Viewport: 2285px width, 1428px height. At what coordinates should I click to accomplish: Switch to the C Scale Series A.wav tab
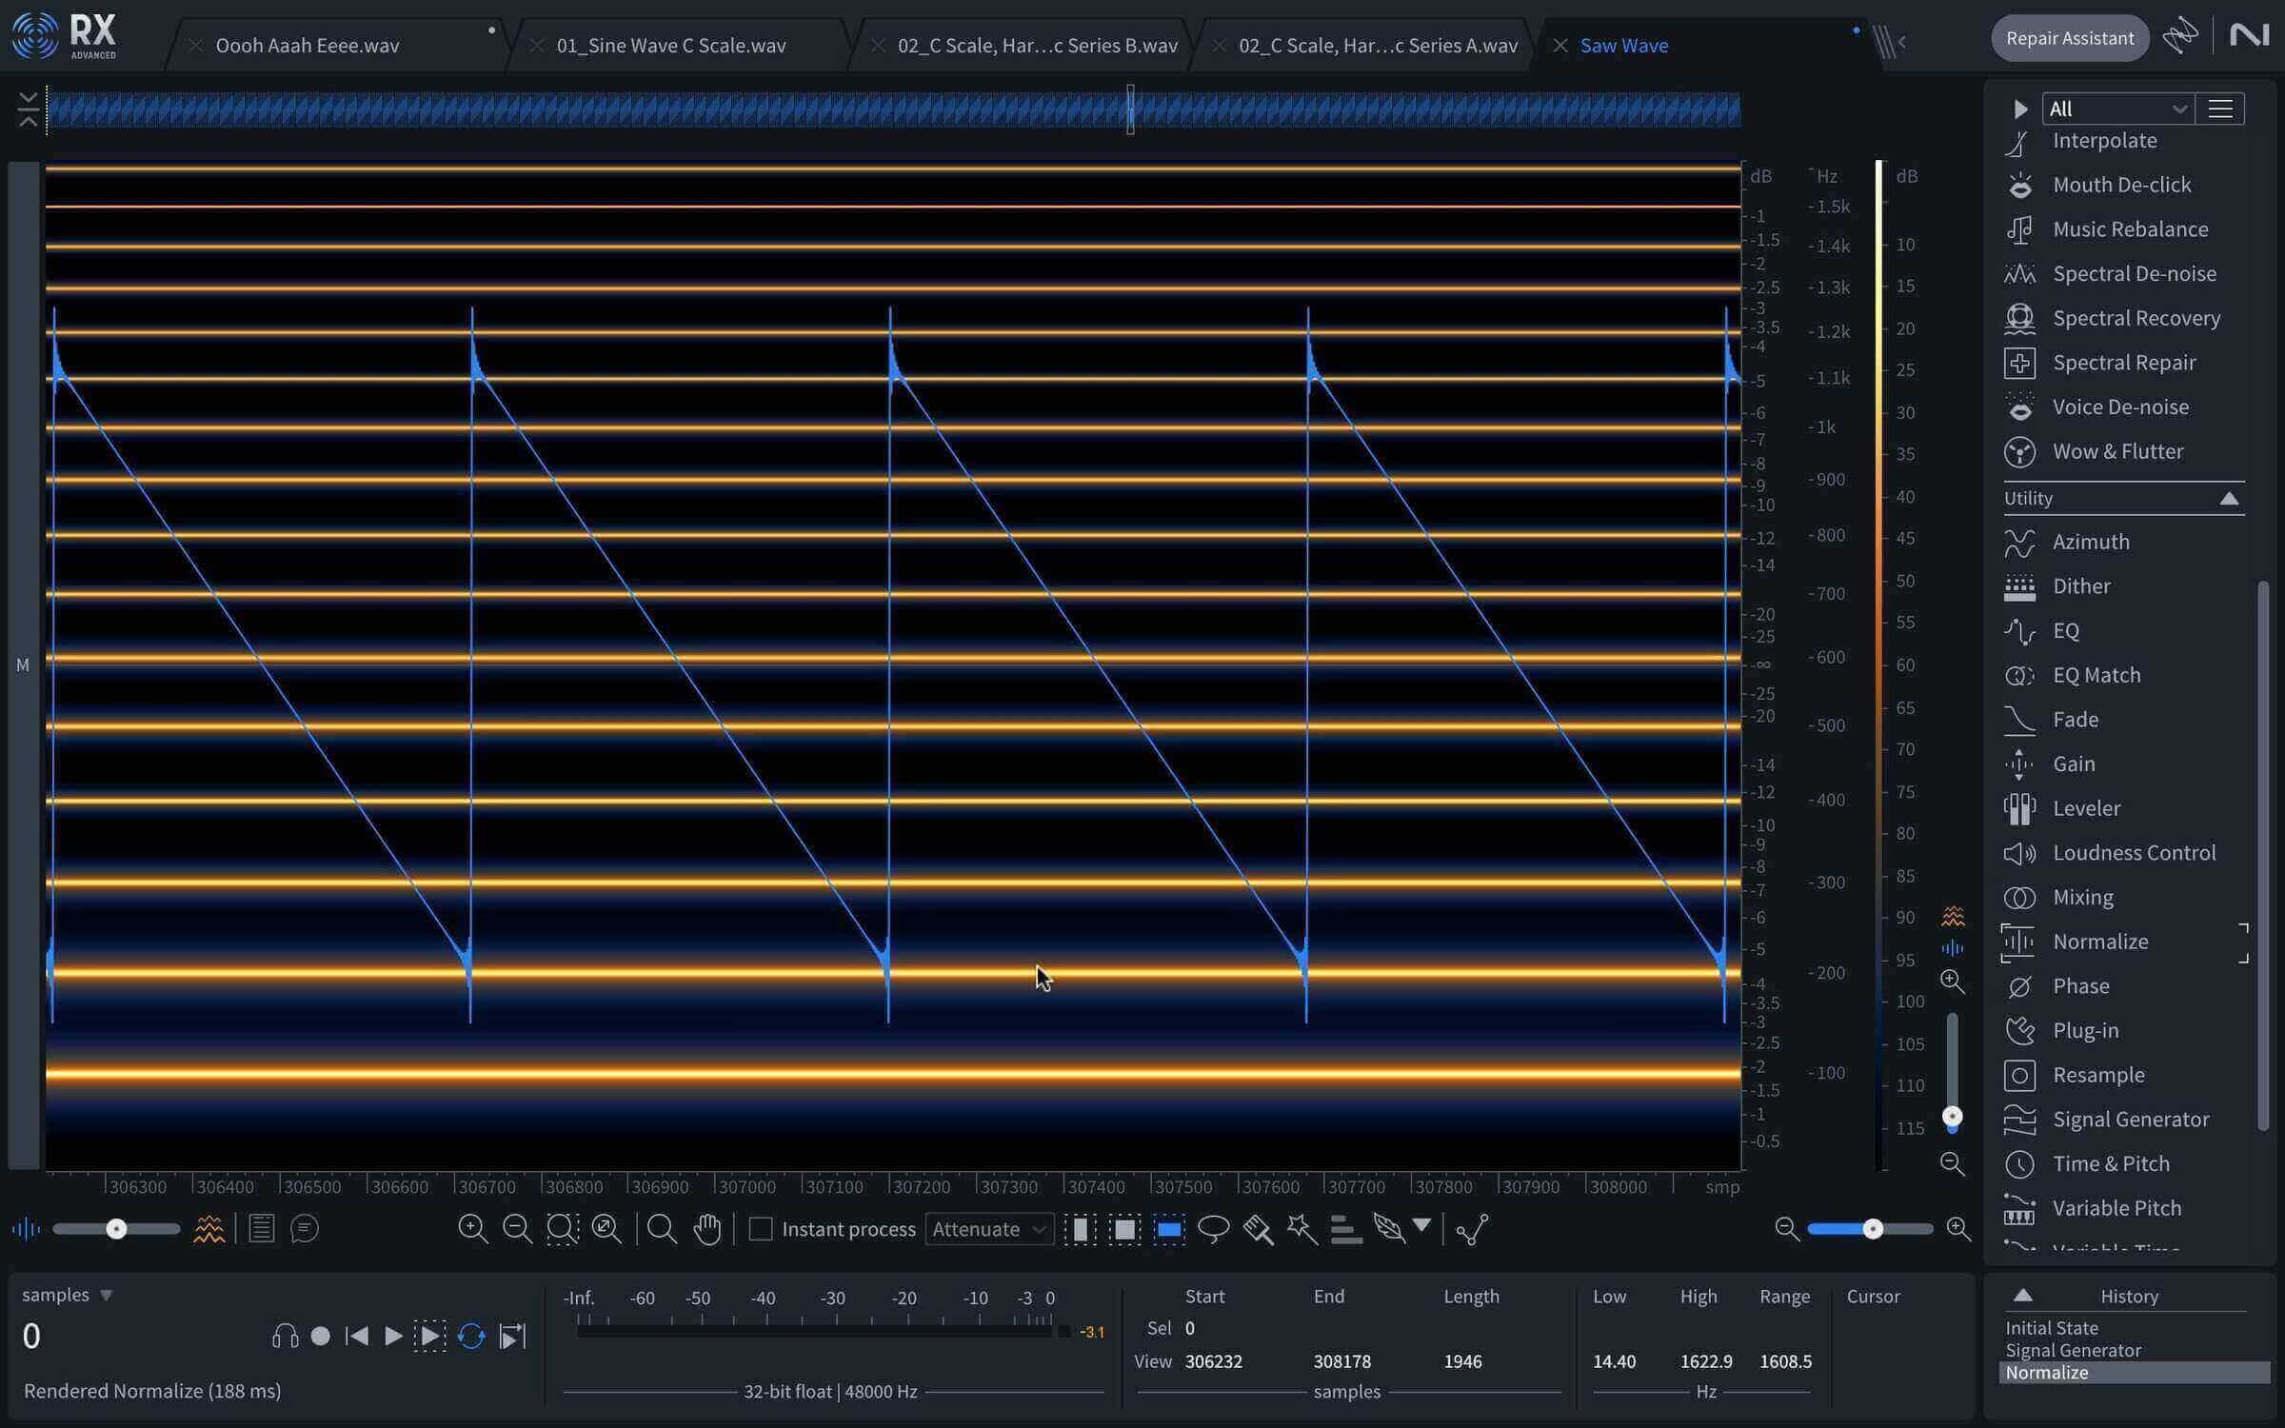click(x=1378, y=46)
